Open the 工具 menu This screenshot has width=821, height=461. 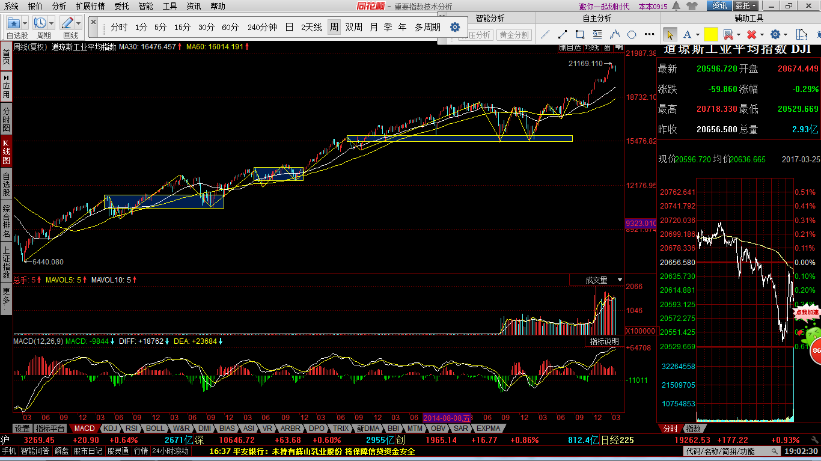[170, 6]
